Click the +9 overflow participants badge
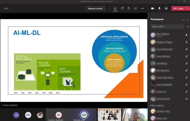This screenshot has width=190, height=121. point(16,115)
